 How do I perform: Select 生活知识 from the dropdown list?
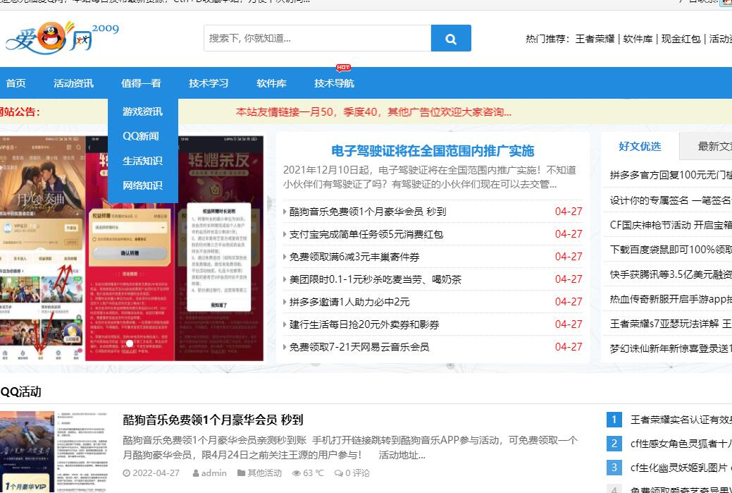[x=142, y=161]
